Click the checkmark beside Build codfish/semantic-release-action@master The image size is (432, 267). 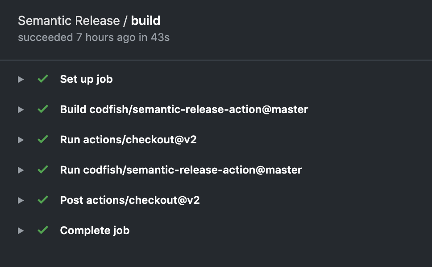tap(43, 109)
